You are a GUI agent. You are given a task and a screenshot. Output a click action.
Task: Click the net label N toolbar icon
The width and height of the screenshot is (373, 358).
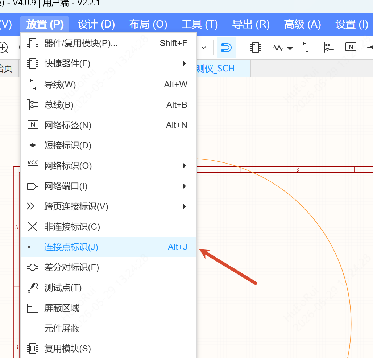351,48
